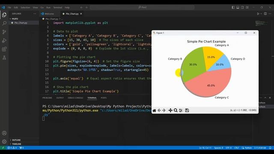274x154 pixels.
Task: Switch to the DEBUG CONSOLE panel tab
Action: coord(75,98)
